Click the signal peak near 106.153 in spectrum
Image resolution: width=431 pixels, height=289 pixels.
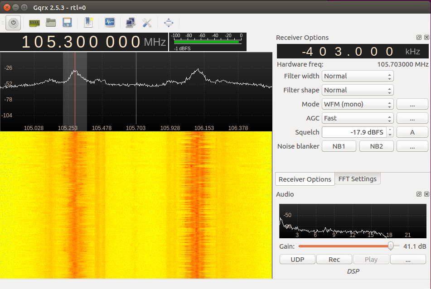coord(198,70)
